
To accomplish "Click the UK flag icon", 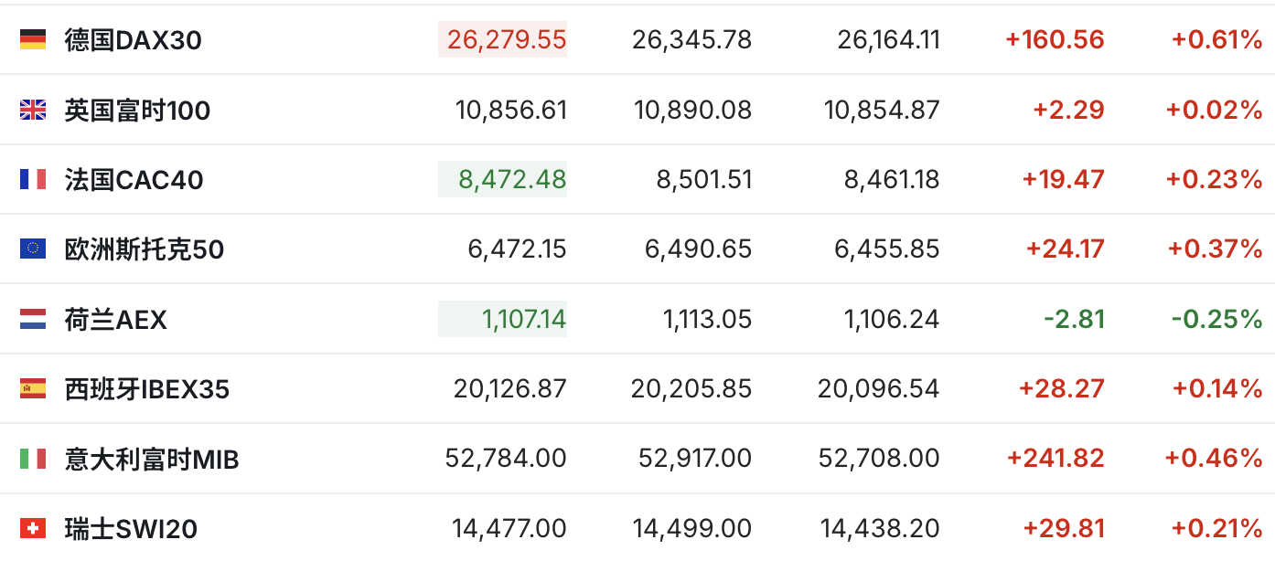I will pos(33,110).
